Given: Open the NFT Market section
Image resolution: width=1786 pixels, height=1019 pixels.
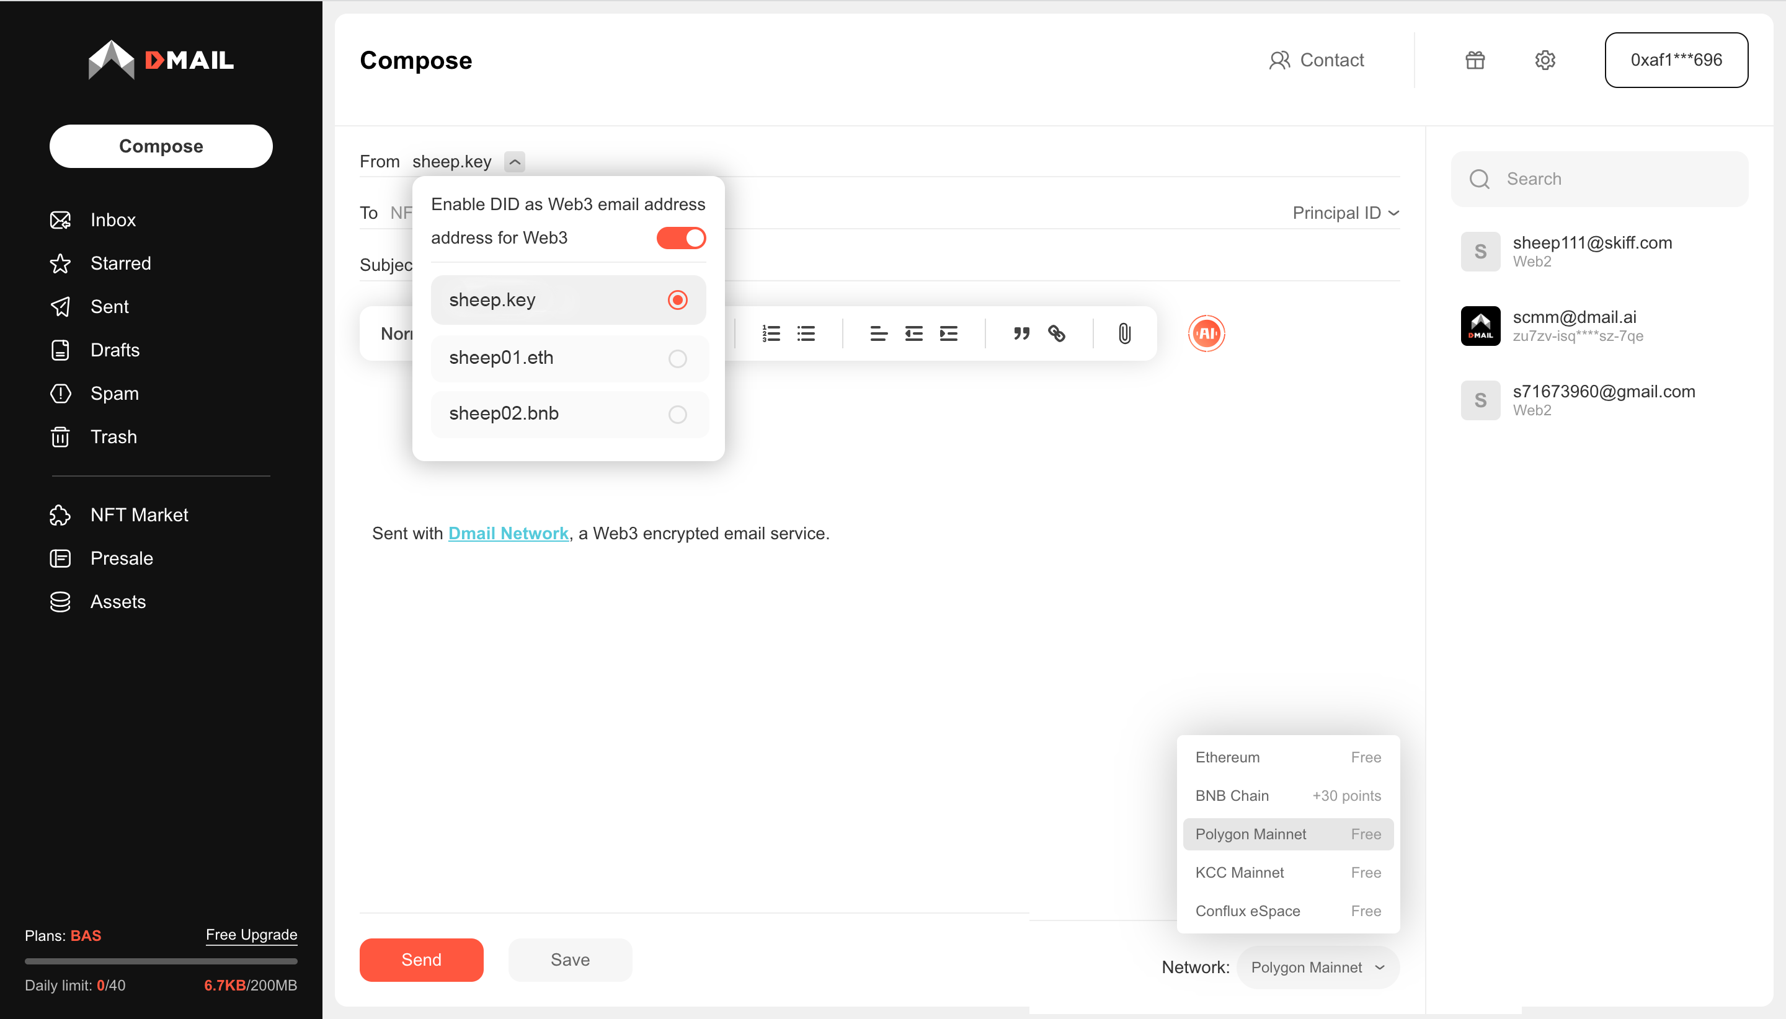Looking at the screenshot, I should click(139, 515).
